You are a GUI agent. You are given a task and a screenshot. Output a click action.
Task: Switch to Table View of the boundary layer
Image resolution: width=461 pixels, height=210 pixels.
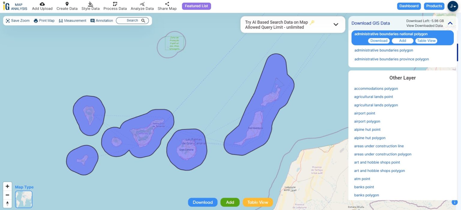point(426,41)
